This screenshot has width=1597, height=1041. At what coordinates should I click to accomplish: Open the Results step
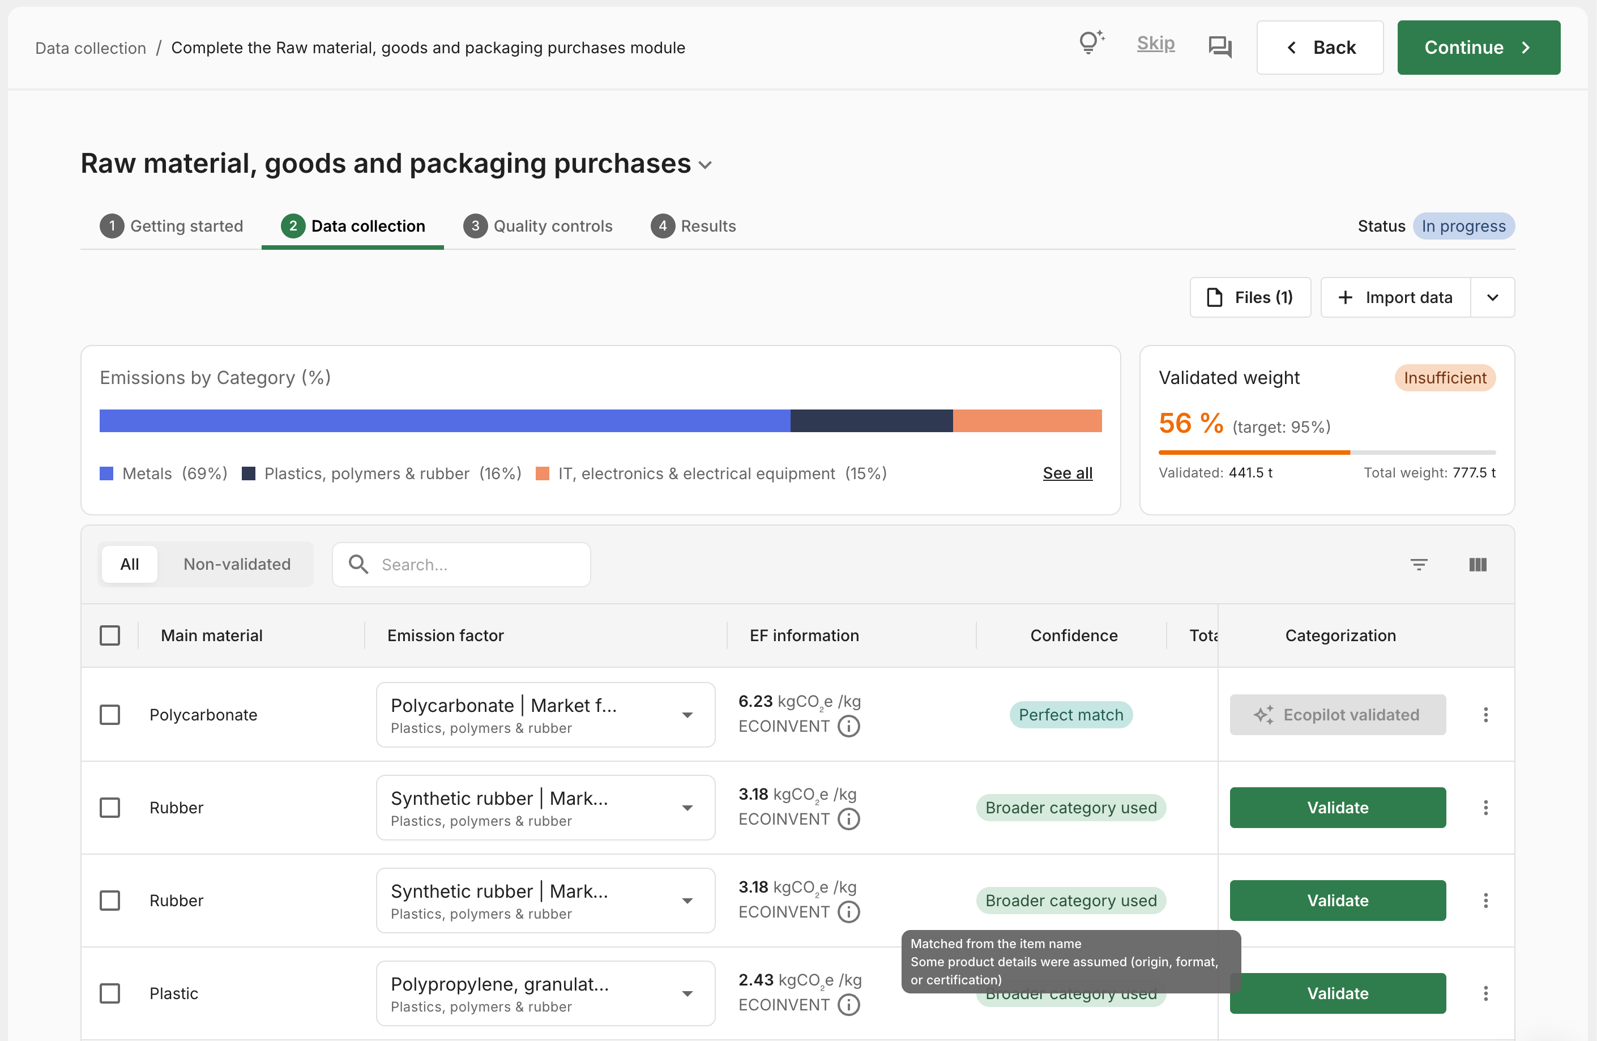pos(693,226)
